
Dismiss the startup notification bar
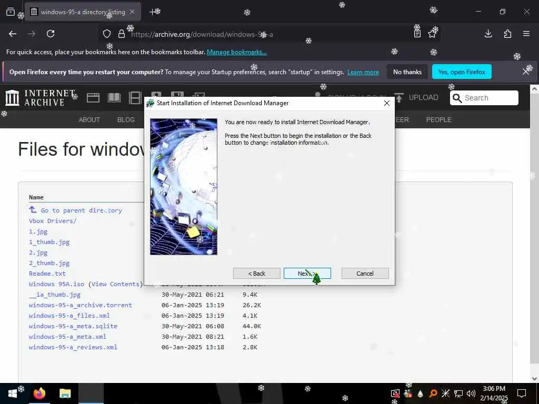(x=526, y=72)
